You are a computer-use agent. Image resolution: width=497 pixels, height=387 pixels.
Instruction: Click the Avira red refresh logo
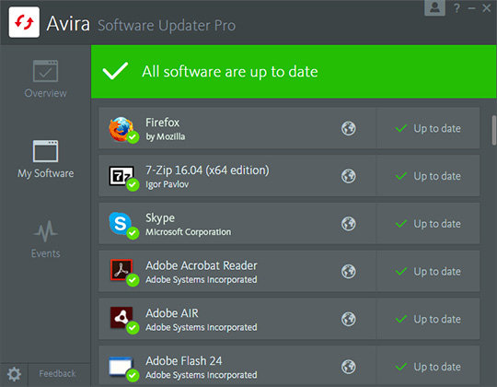click(24, 22)
